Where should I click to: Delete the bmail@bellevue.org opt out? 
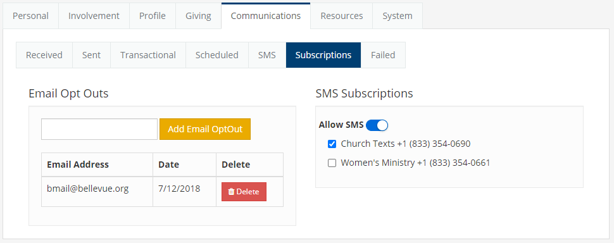click(244, 192)
